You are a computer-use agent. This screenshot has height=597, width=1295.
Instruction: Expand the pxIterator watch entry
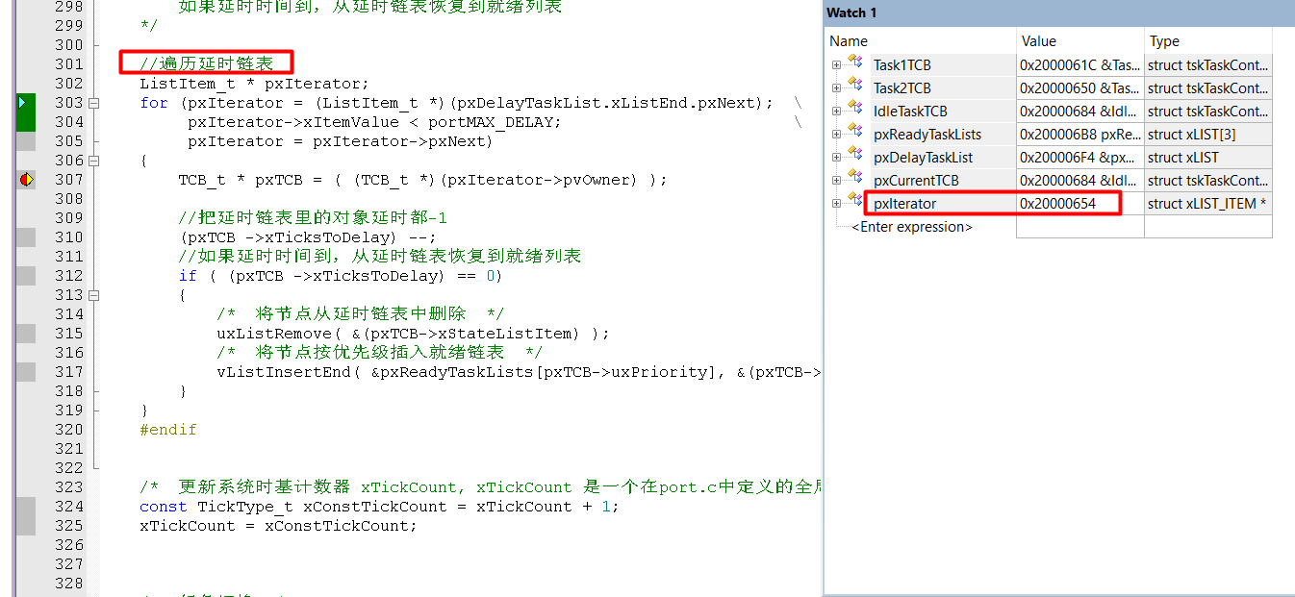click(x=837, y=204)
